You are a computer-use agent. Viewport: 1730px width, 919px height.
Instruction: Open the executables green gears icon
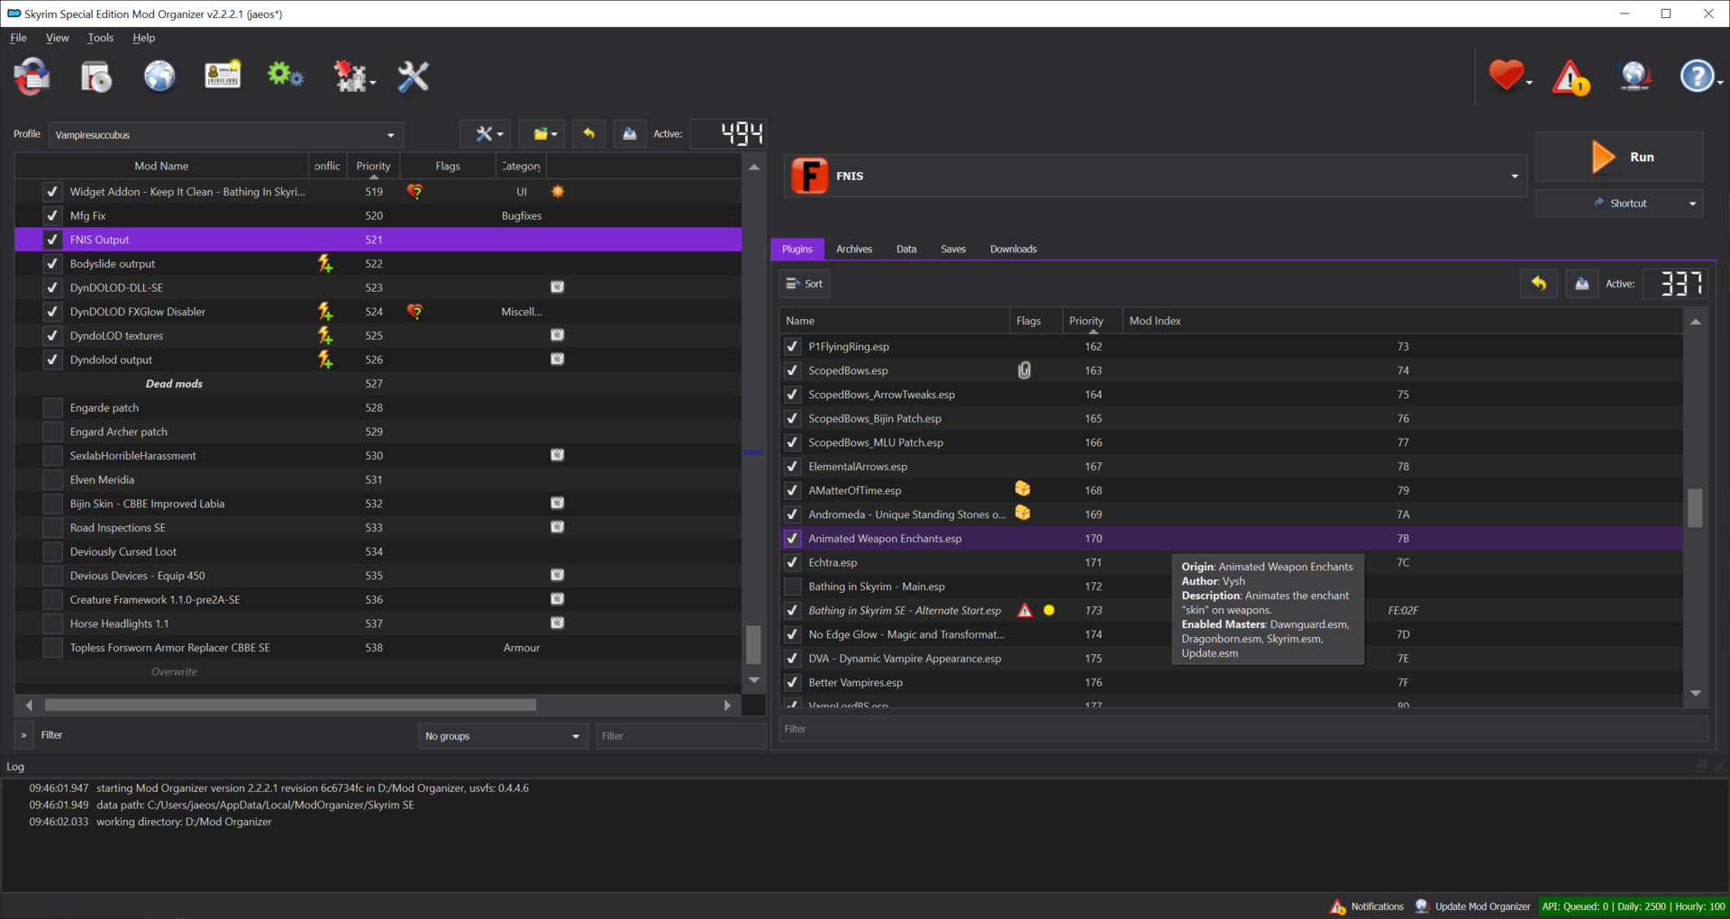tap(286, 77)
